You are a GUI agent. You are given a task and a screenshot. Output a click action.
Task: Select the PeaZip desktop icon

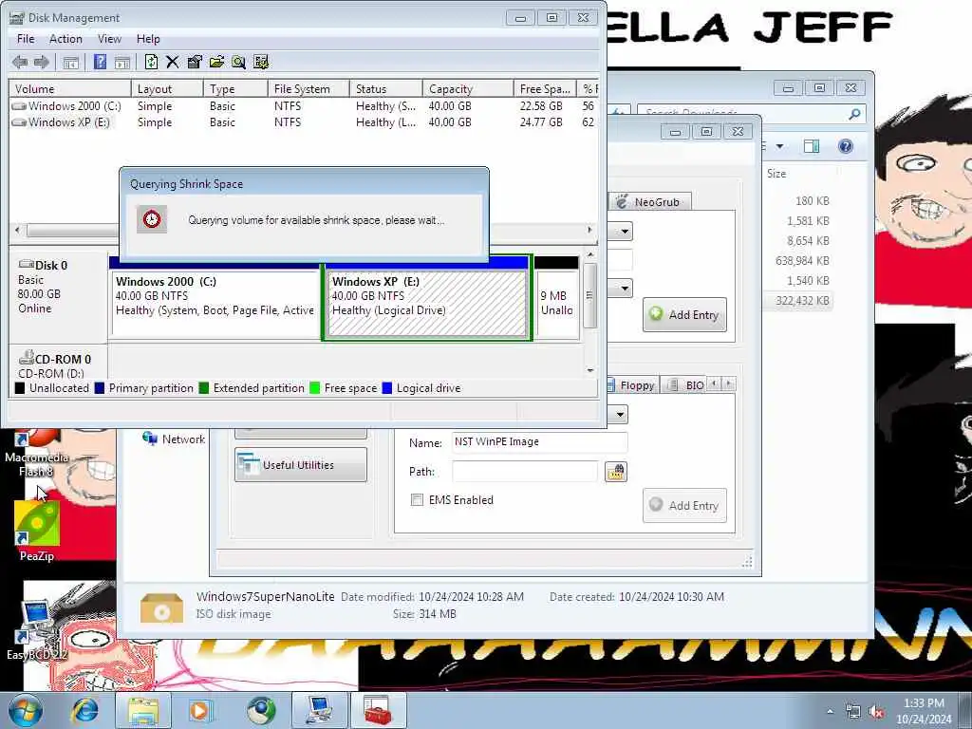click(x=37, y=532)
